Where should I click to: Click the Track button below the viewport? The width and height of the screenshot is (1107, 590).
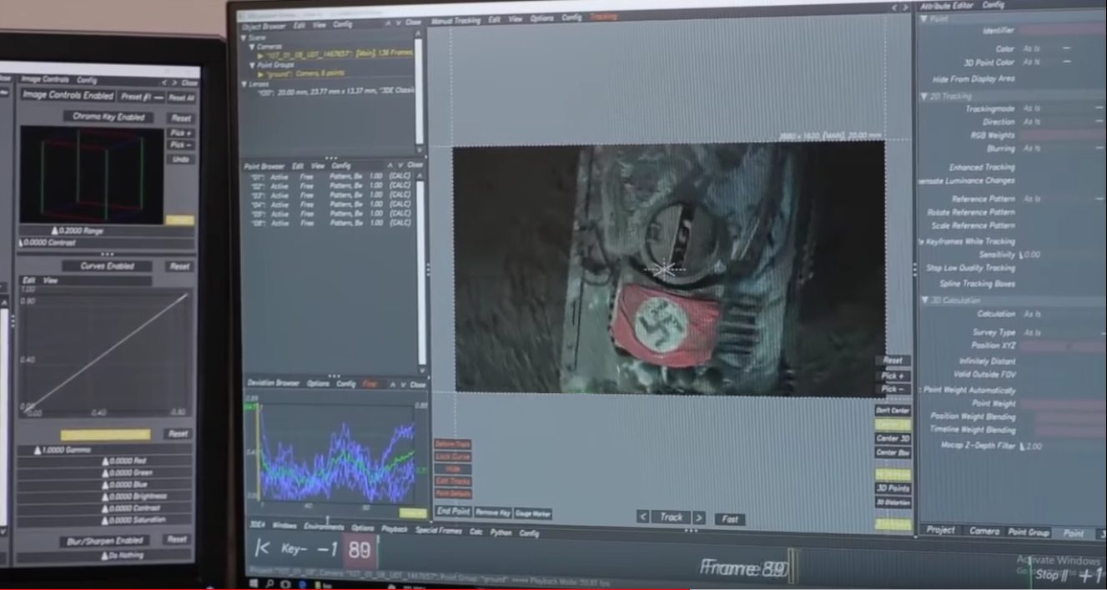pyautogui.click(x=671, y=517)
